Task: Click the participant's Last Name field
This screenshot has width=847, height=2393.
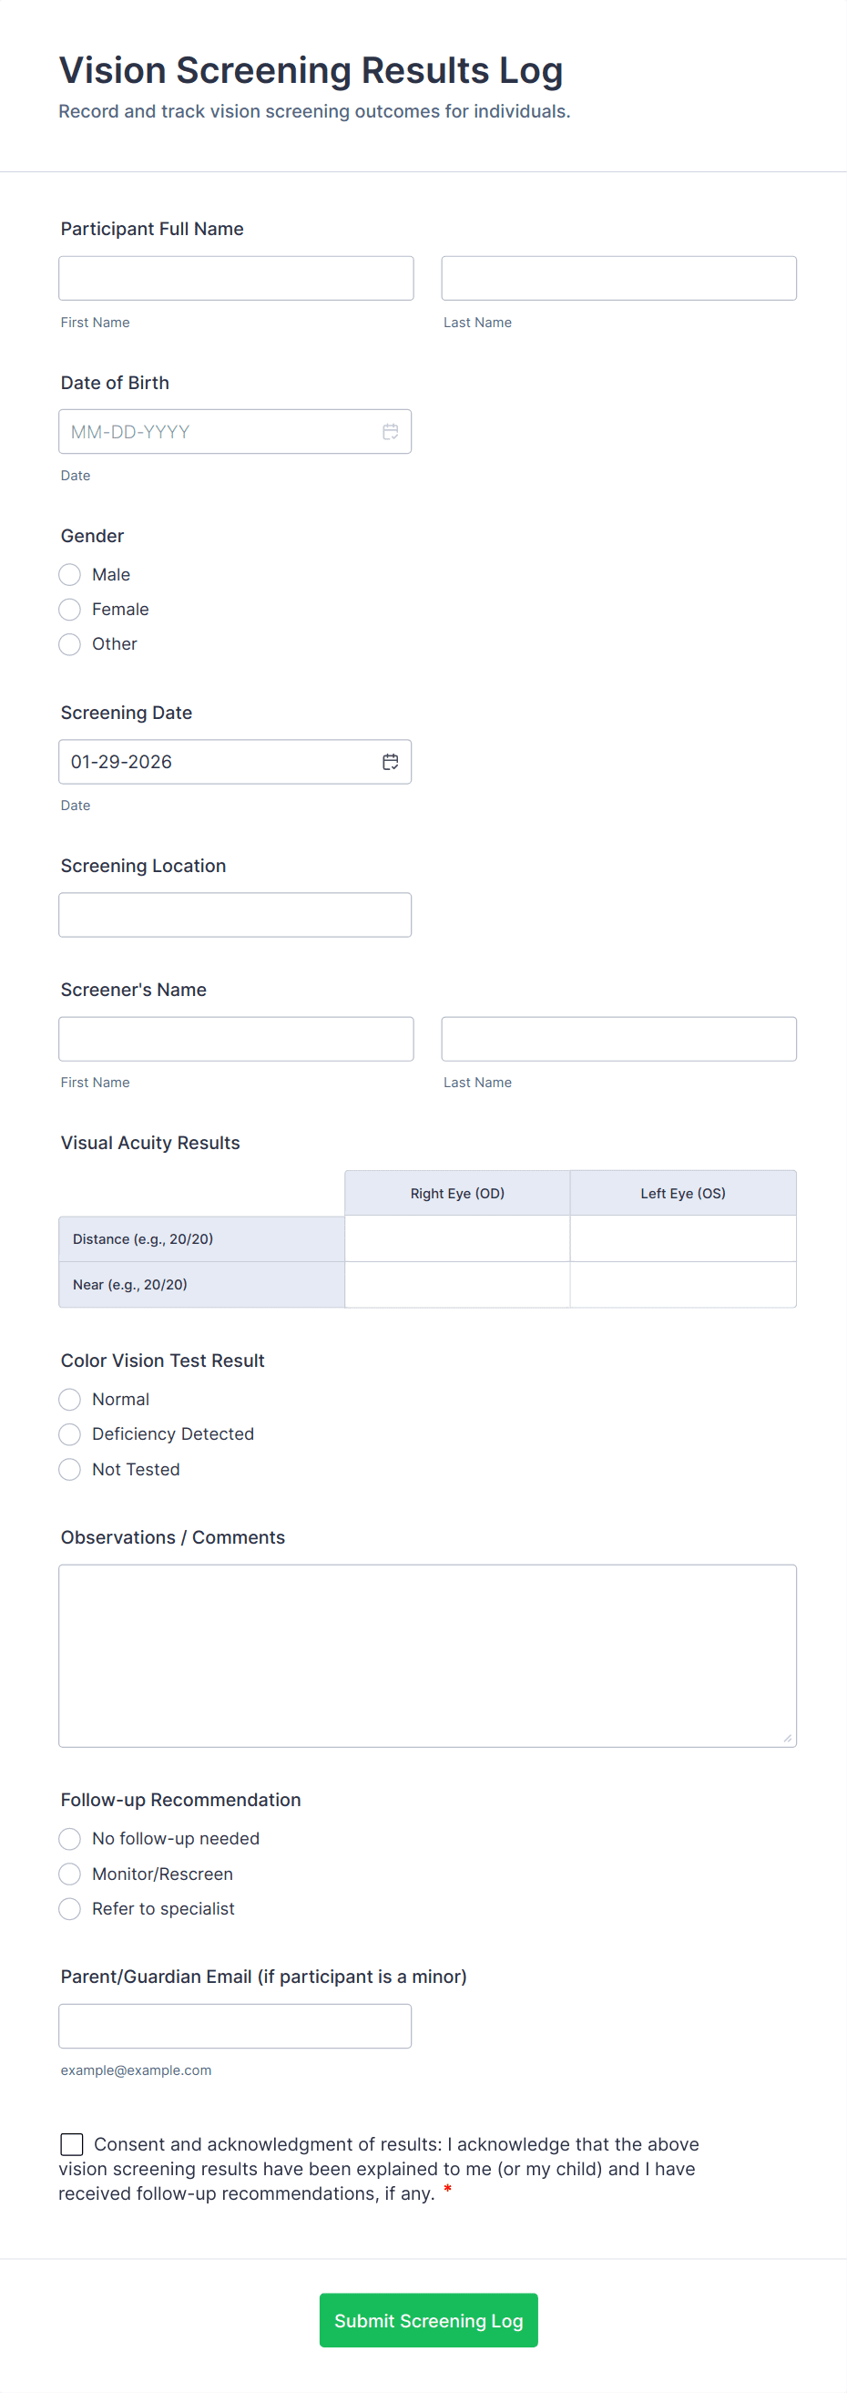Action: tap(618, 277)
